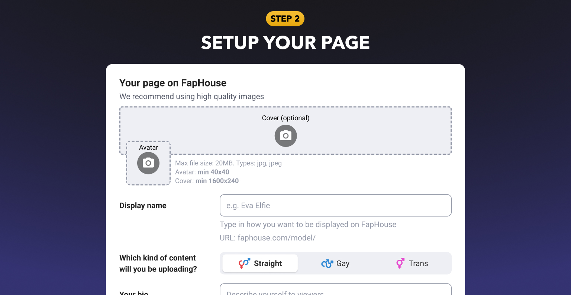This screenshot has width=571, height=295.
Task: Select the Straight content option
Action: coord(260,263)
